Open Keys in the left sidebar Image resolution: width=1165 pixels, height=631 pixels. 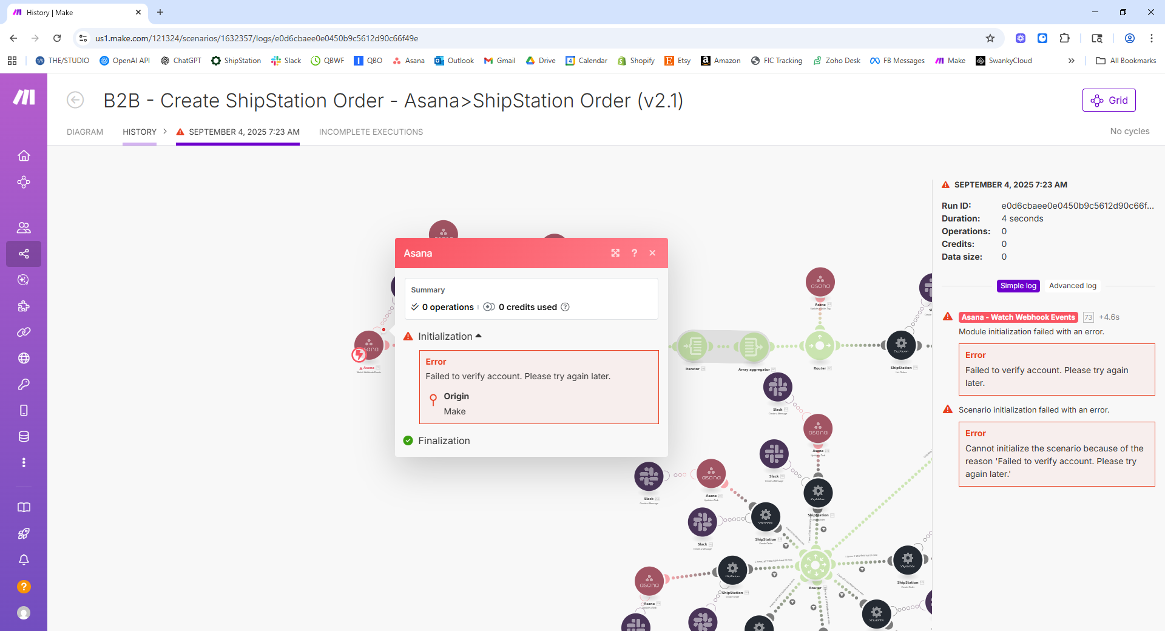pos(24,384)
